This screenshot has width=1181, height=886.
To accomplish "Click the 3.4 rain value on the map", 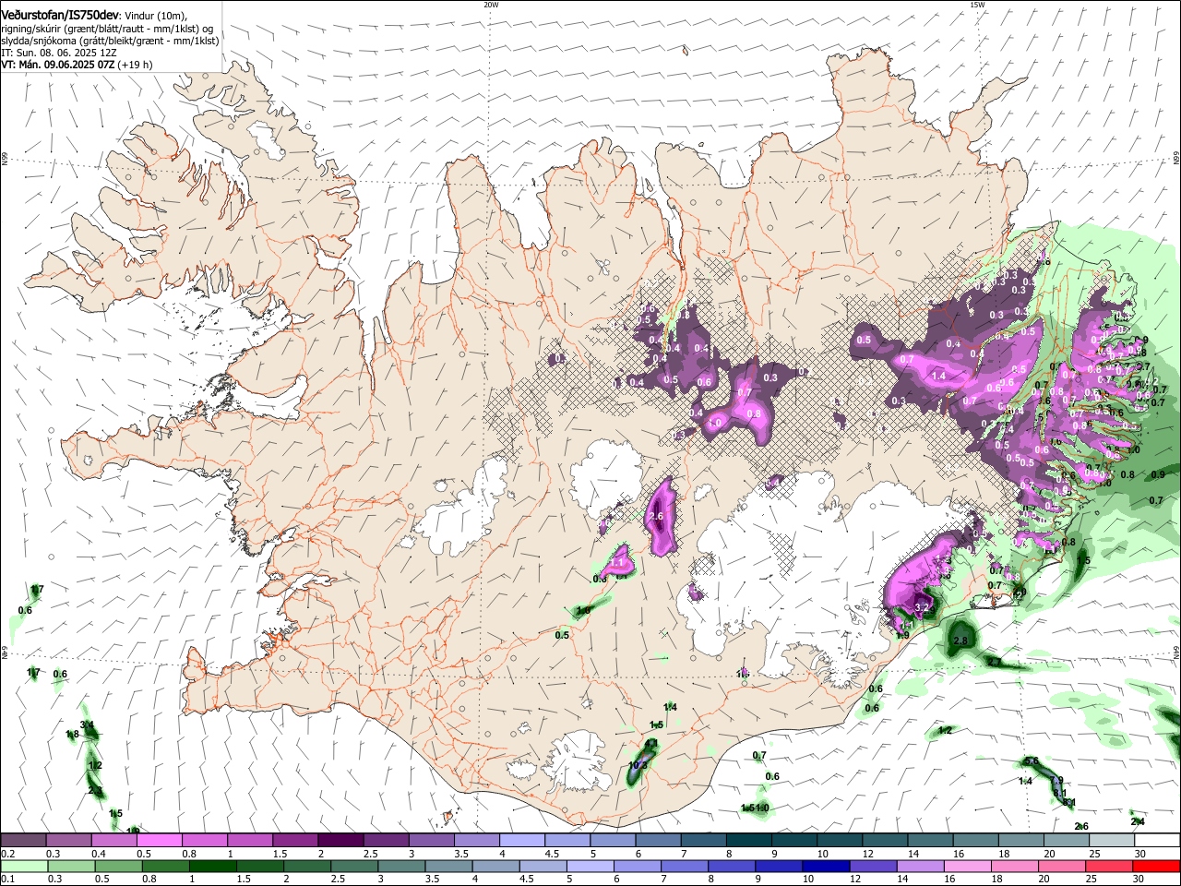I will (88, 724).
